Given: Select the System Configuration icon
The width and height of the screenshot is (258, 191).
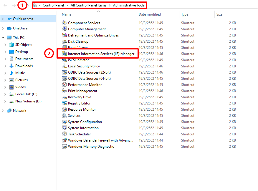Looking at the screenshot, I should 64,122.
